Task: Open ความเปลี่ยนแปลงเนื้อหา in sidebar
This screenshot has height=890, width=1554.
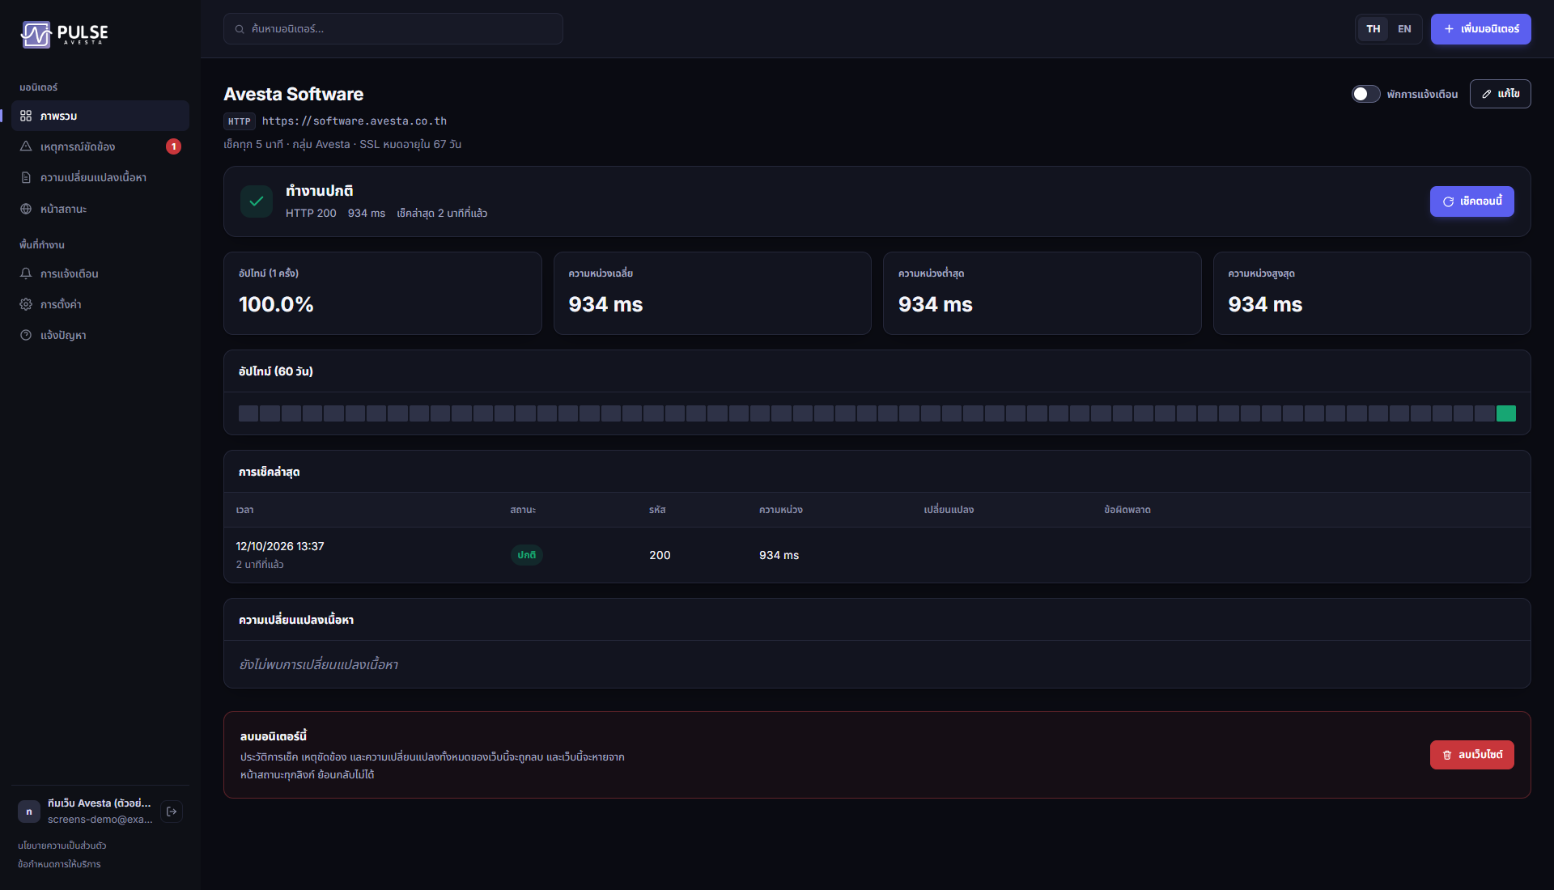Action: pyautogui.click(x=100, y=177)
